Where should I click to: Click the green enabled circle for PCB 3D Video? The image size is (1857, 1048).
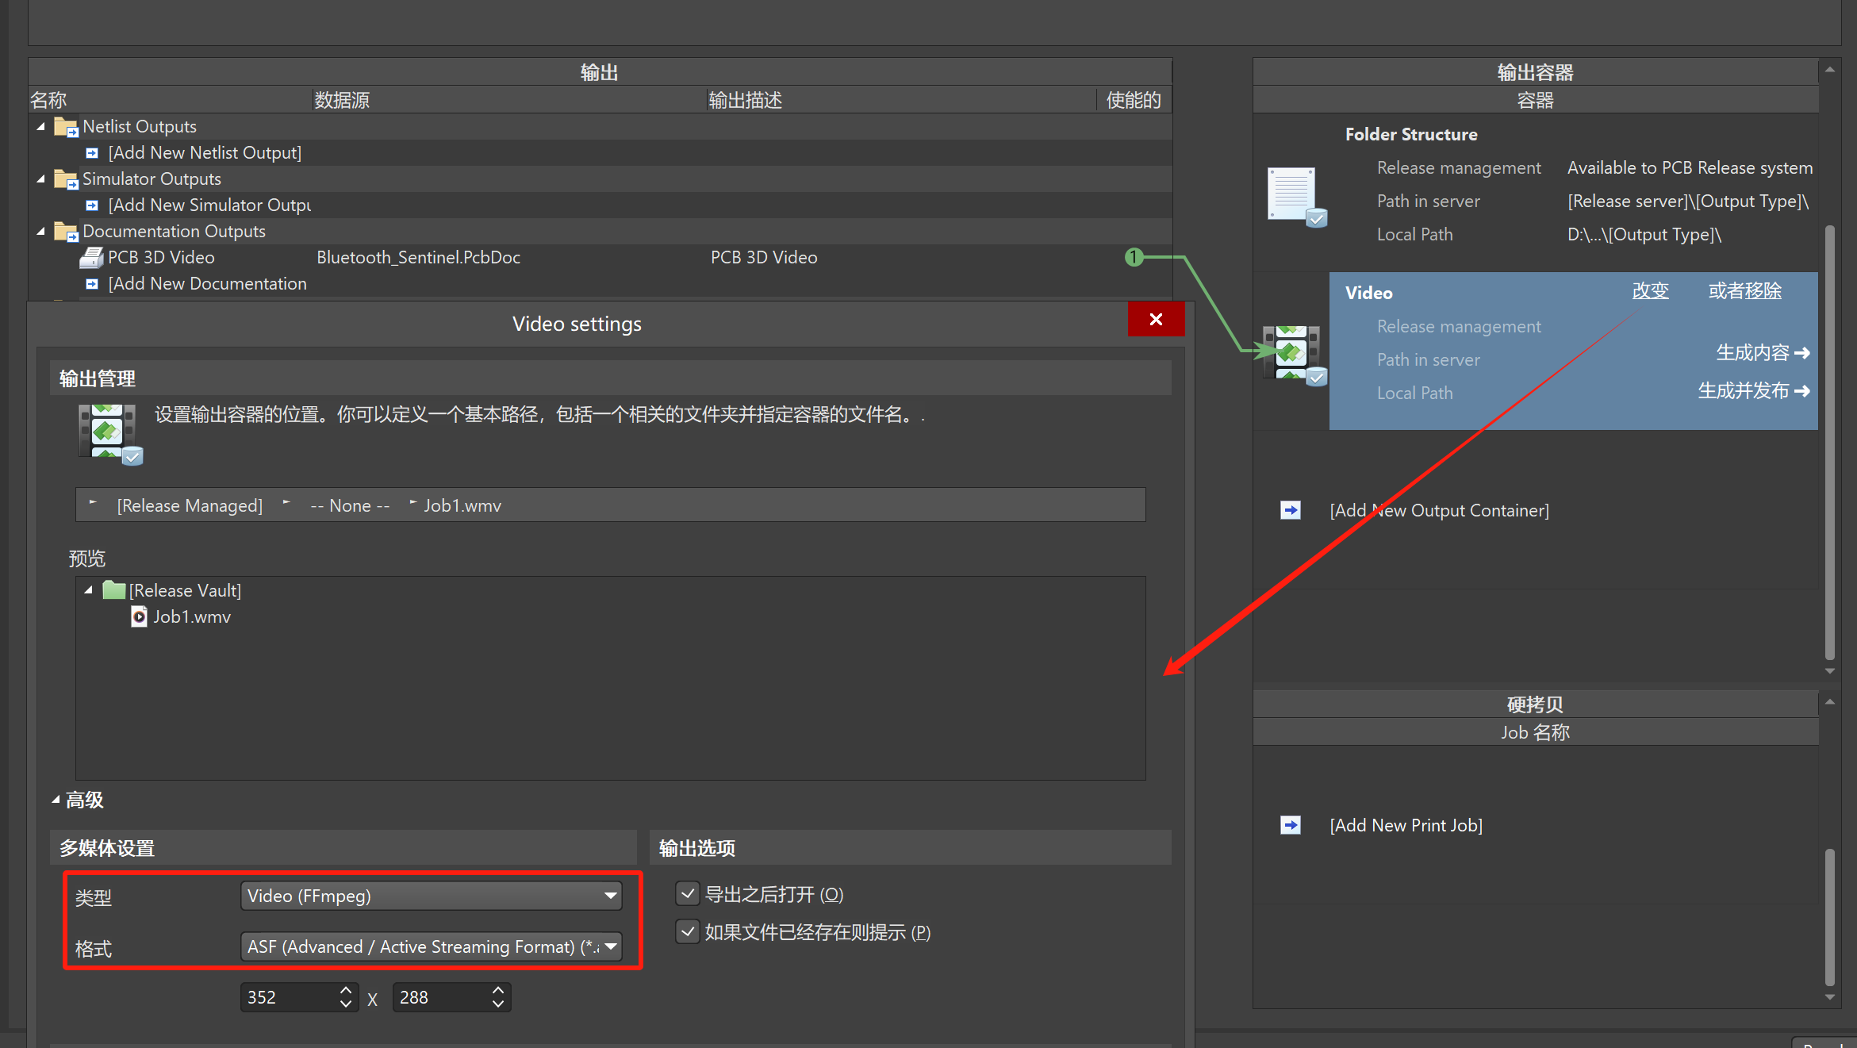click(1134, 257)
